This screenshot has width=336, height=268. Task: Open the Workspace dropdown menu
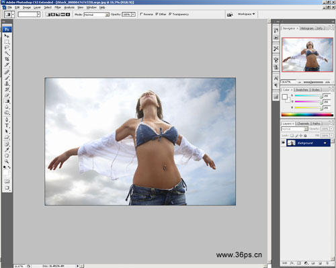click(246, 14)
